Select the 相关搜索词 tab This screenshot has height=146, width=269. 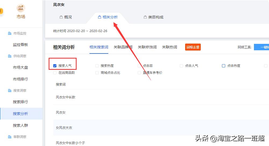(99, 47)
